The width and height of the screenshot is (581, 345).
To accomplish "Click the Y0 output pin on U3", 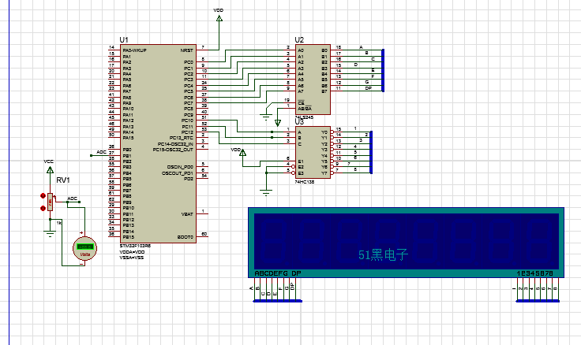I will [x=336, y=132].
